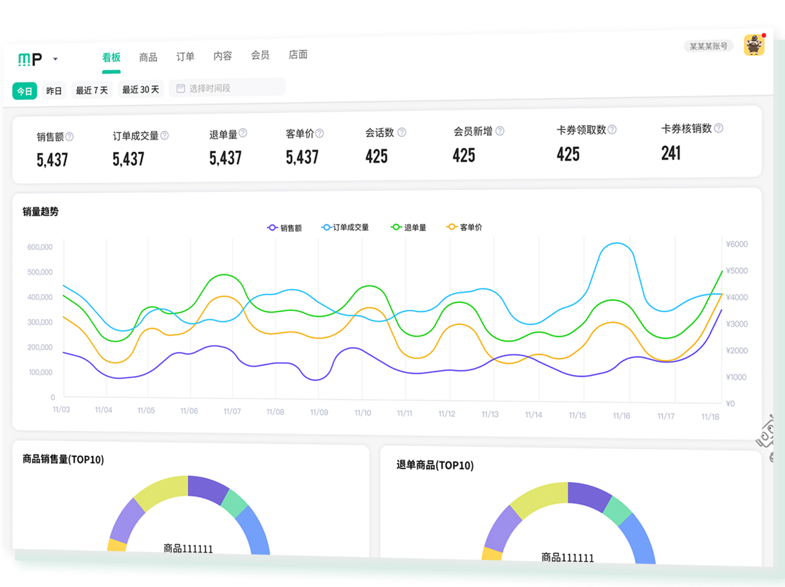The width and height of the screenshot is (785, 587).
Task: Switch to the 看板 tab
Action: [x=111, y=58]
